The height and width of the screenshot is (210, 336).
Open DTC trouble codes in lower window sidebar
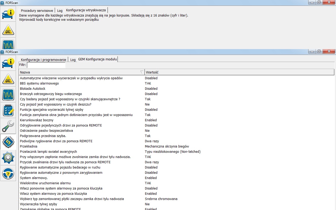tap(8, 78)
